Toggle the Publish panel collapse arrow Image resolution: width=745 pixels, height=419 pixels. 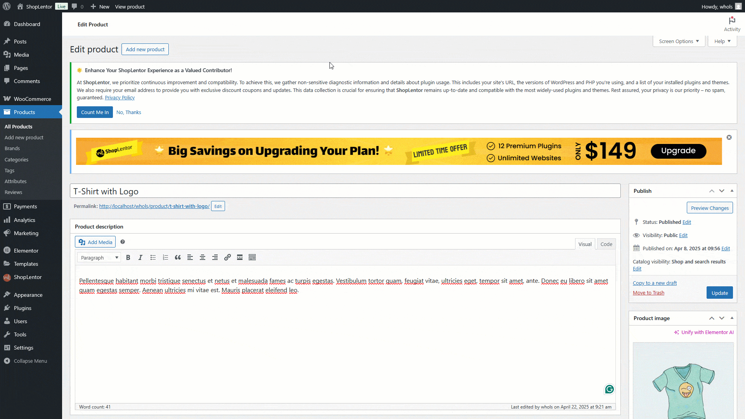732,191
